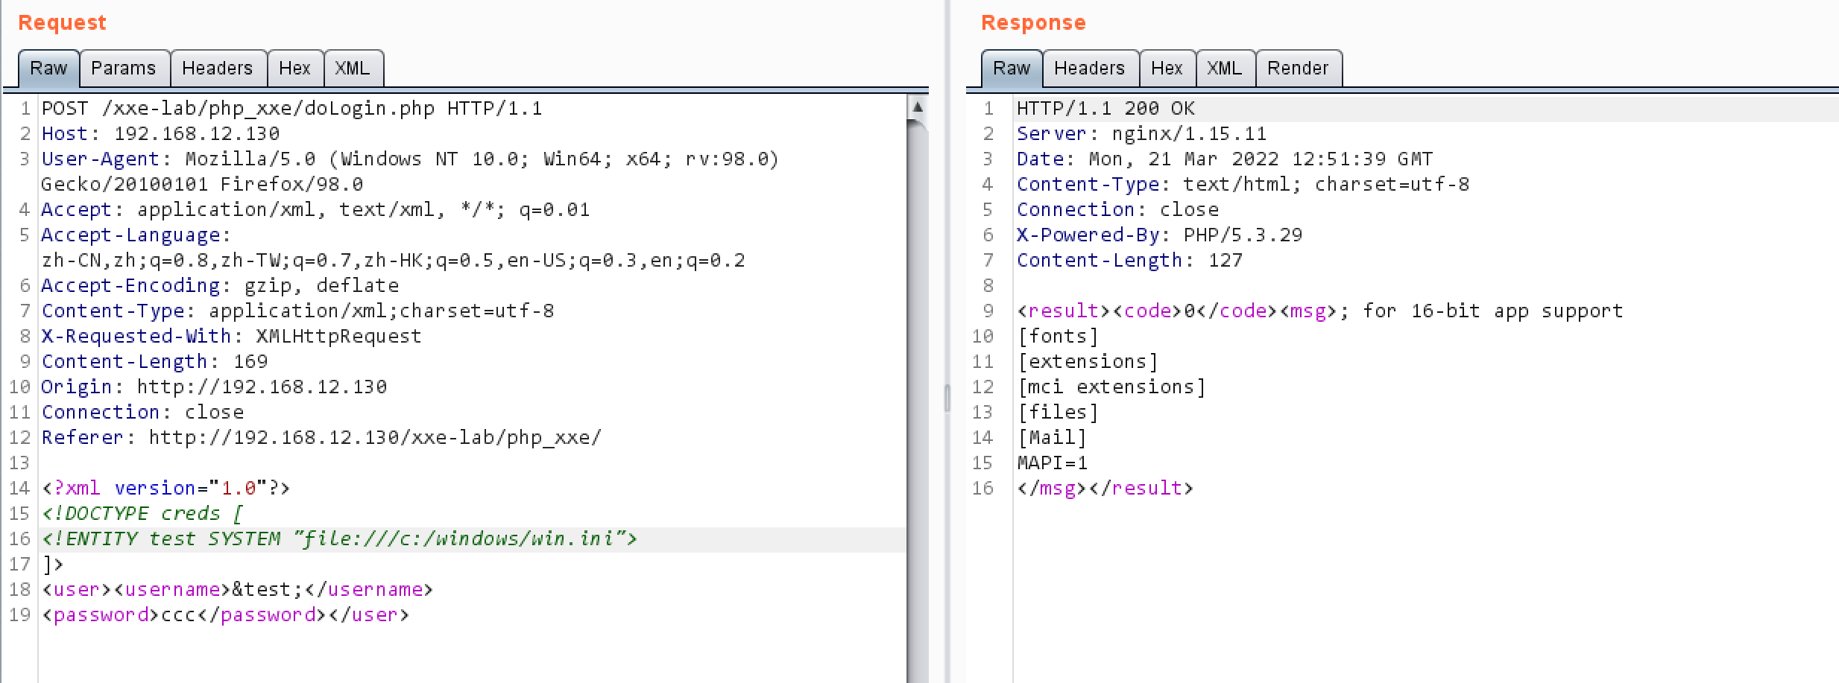The height and width of the screenshot is (683, 1839).
Task: Click the <?xml version="1.0"?> declaration line
Action: [x=165, y=489]
